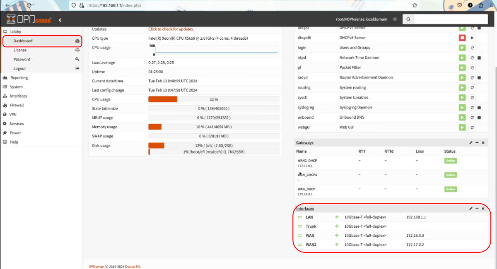Select Logout from the Lobby menu
The width and height of the screenshot is (497, 269).
[19, 69]
